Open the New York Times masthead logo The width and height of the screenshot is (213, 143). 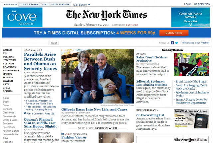tap(106, 15)
